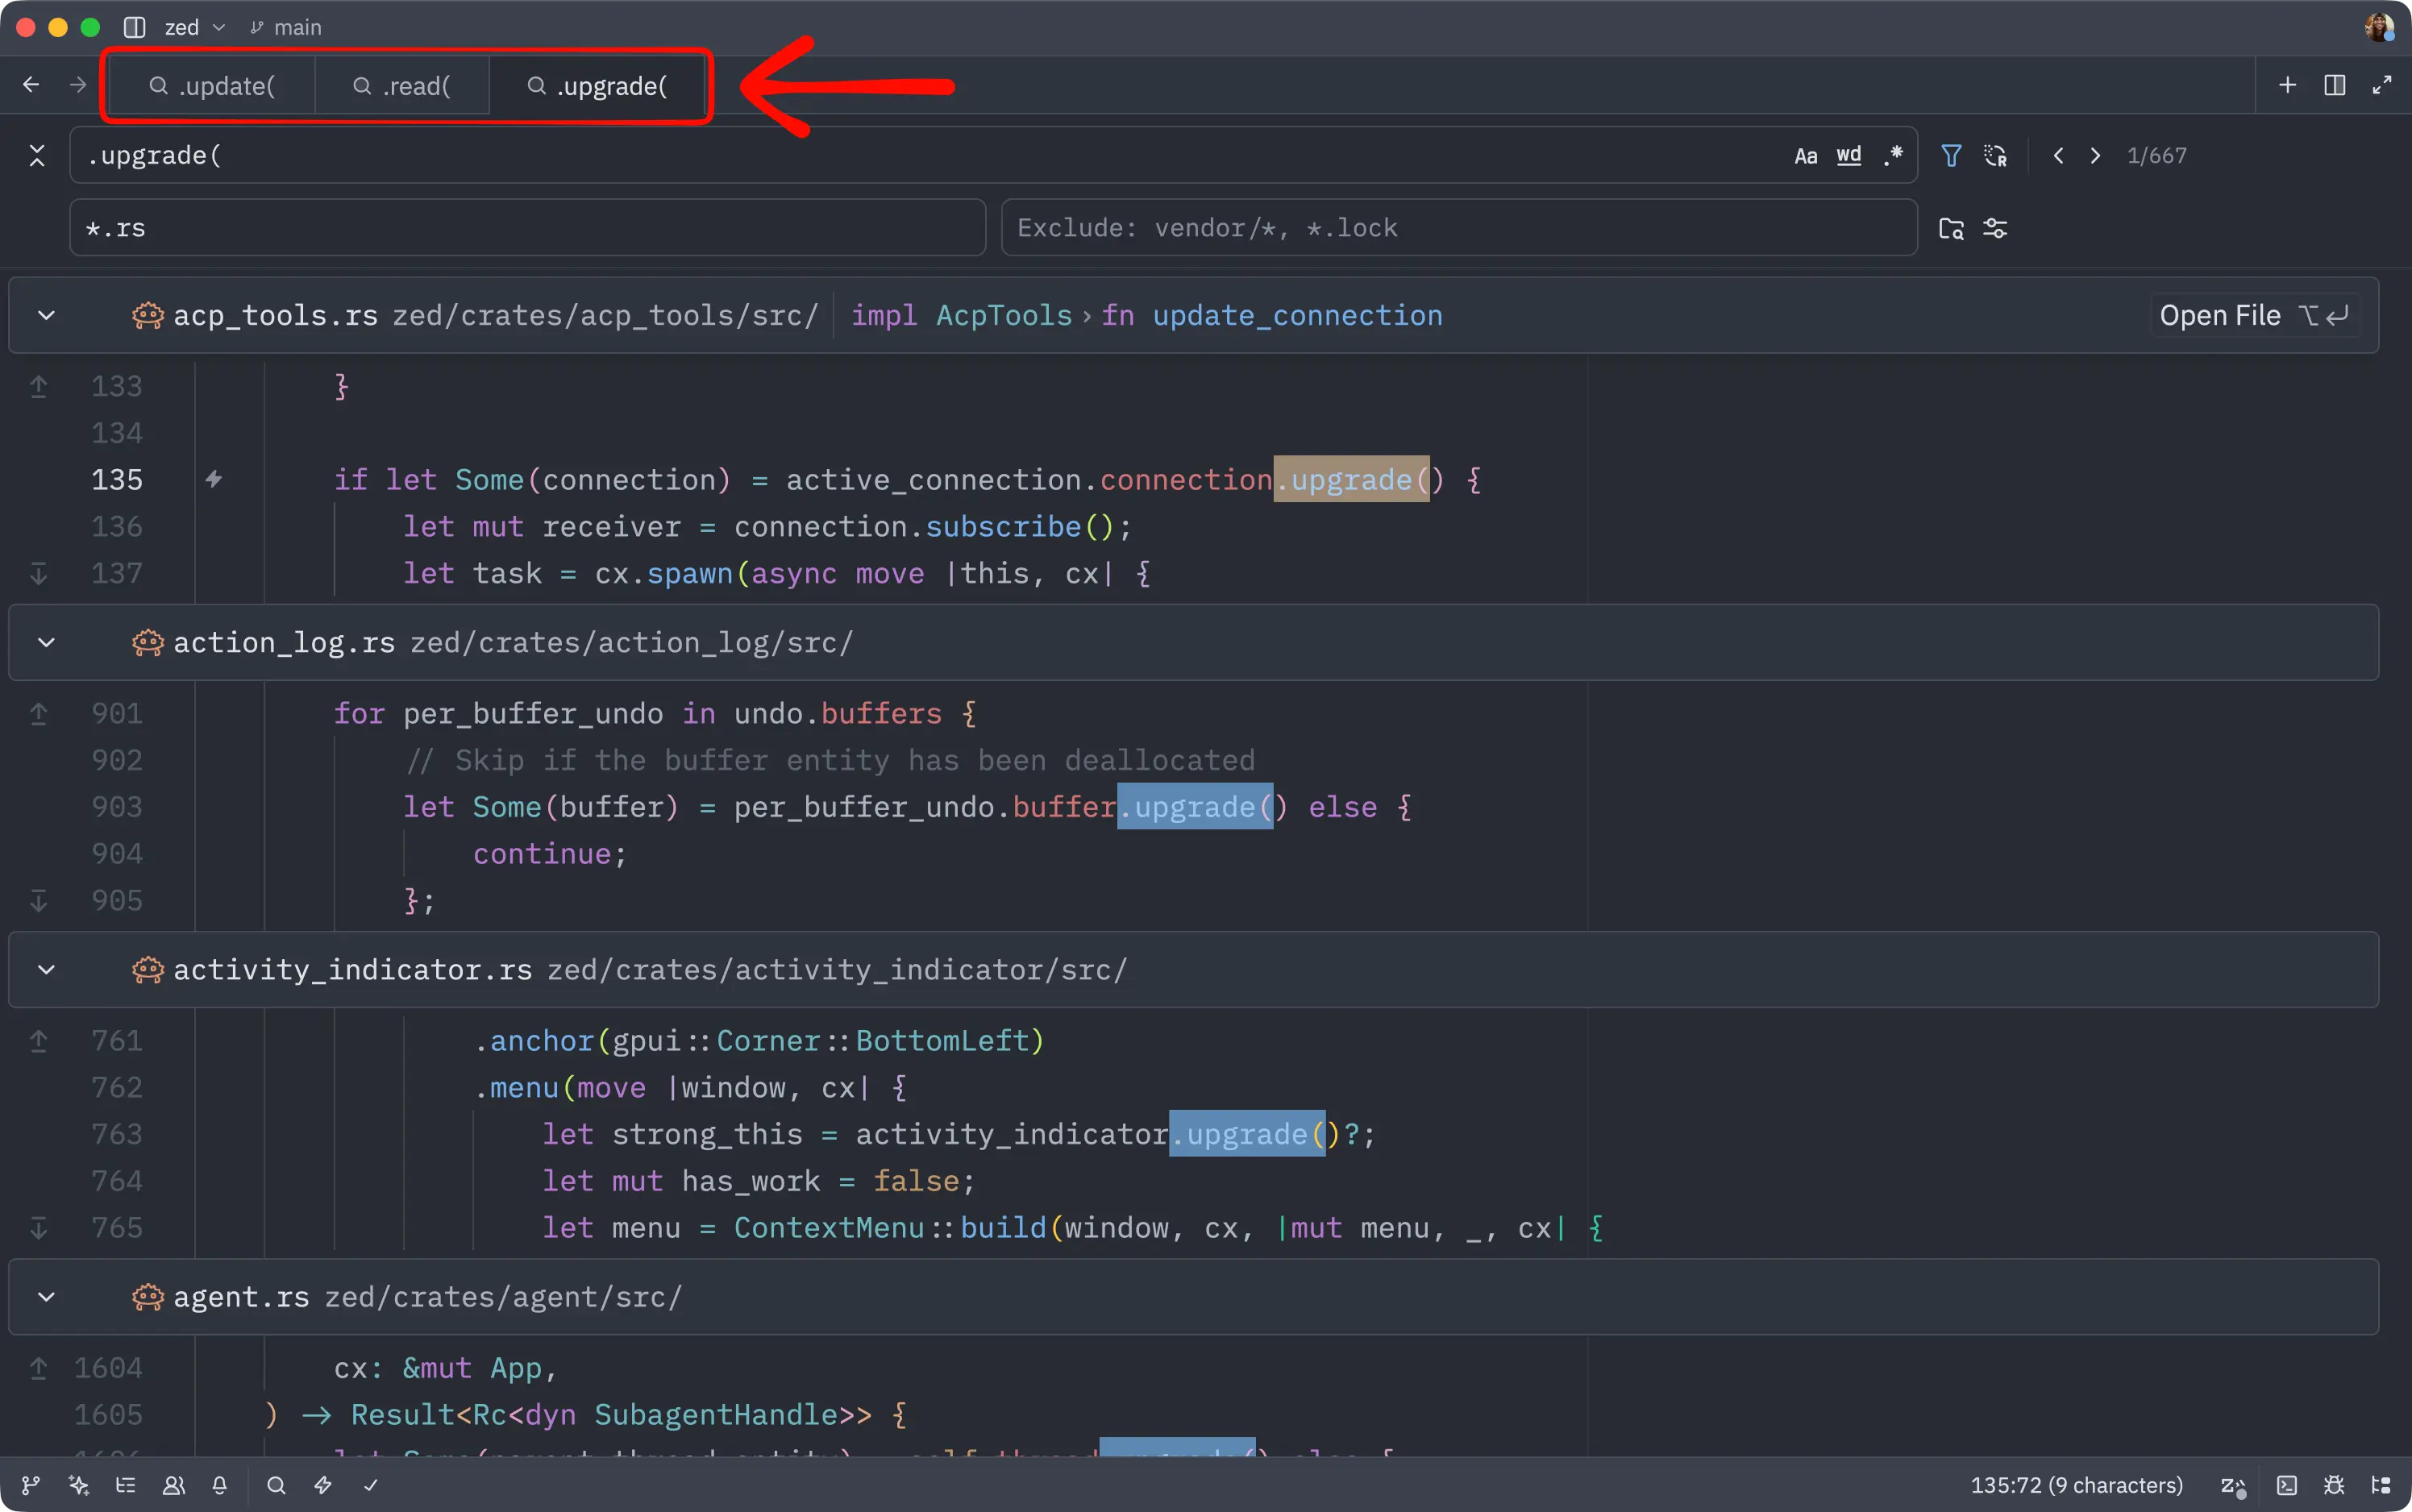Screen dimensions: 2412x1512
Task: Click the notifications bell icon
Action: [x=220, y=1485]
